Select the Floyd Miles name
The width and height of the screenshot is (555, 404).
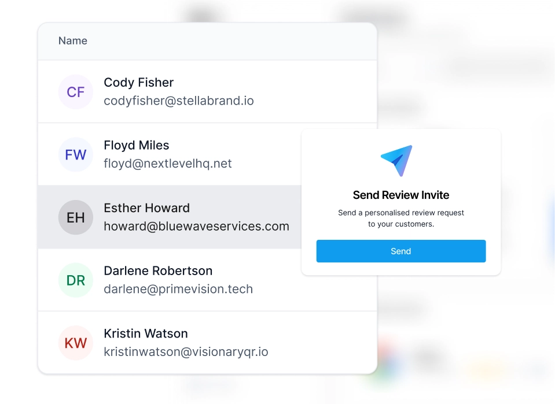(x=136, y=145)
